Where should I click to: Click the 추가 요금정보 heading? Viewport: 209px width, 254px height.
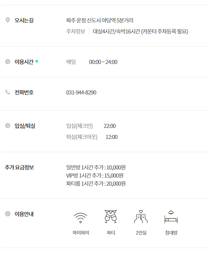pyautogui.click(x=19, y=167)
